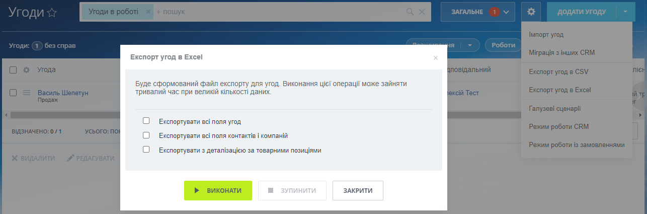This screenshot has width=647, height=214.
Task: Choose 'Експорт угод в CSV' from the menu
Action: [x=558, y=72]
